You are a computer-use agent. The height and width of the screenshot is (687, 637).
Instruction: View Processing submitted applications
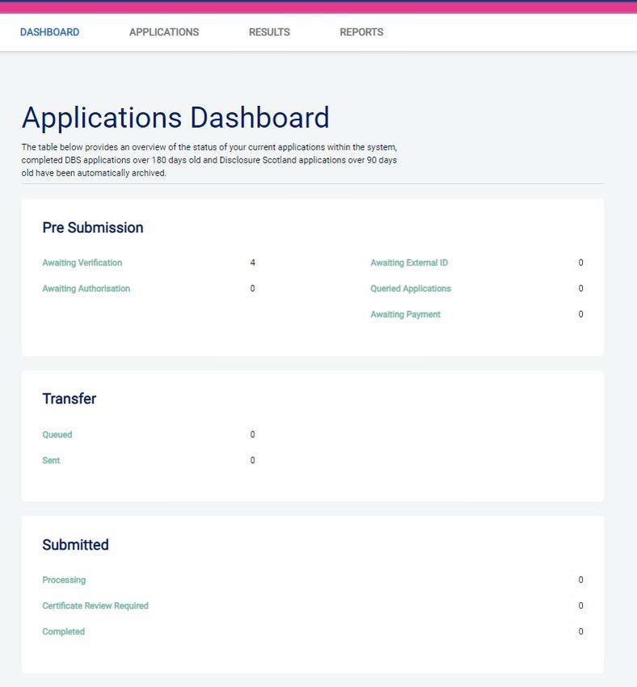[x=64, y=580]
